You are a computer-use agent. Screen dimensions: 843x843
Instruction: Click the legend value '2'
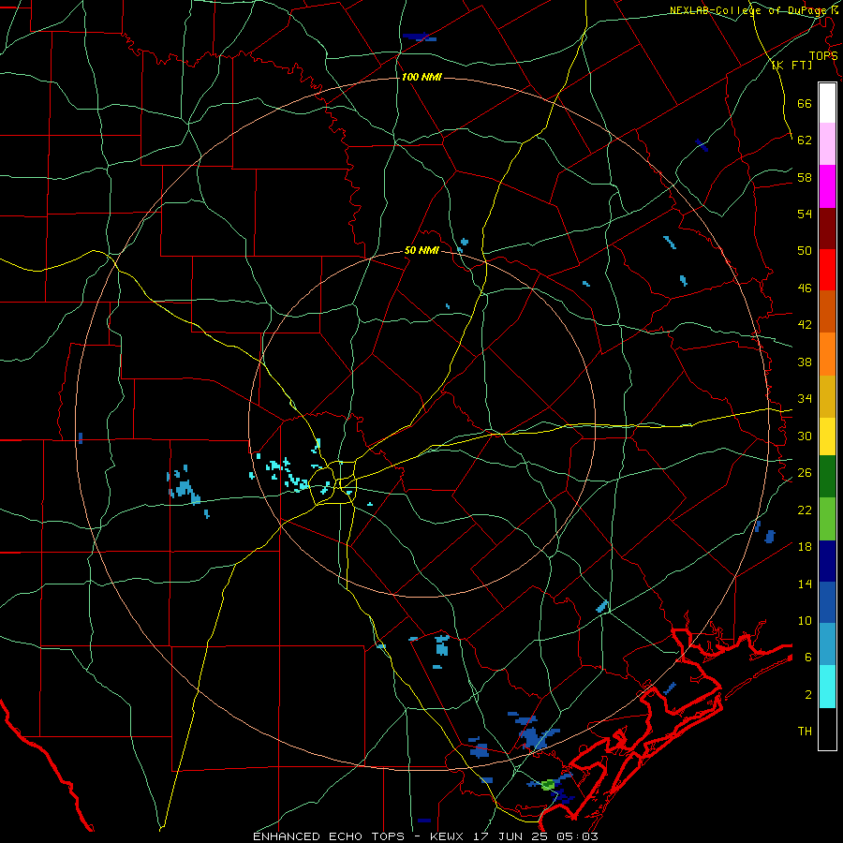tap(808, 695)
